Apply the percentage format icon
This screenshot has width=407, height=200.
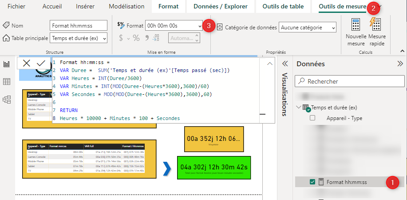[x=136, y=38]
